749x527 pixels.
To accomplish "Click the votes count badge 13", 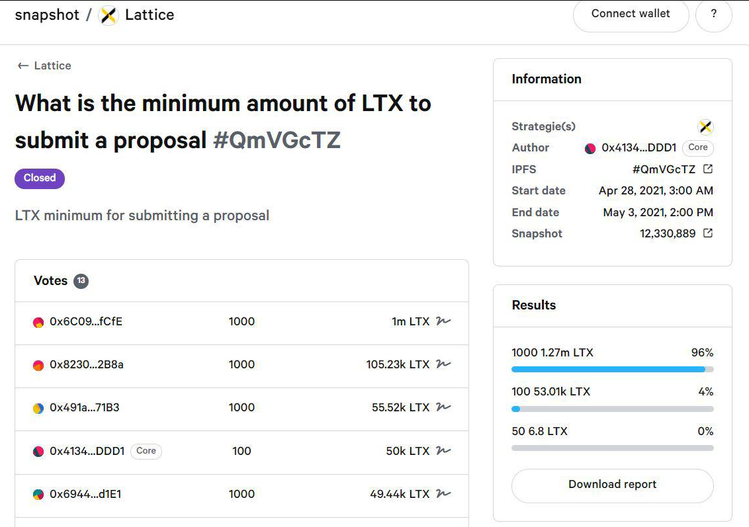I will [81, 281].
